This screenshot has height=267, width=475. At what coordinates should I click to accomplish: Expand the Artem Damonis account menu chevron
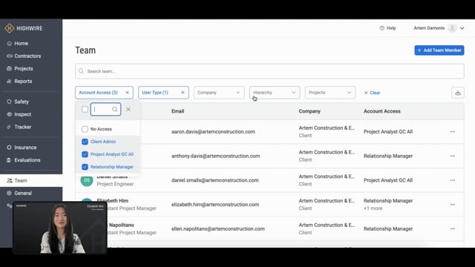[462, 28]
